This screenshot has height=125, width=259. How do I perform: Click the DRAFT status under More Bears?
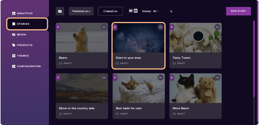(x=179, y=114)
